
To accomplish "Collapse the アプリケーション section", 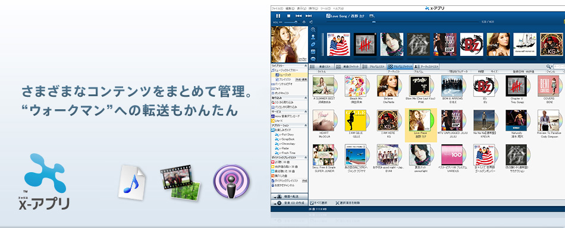I will point(306,125).
